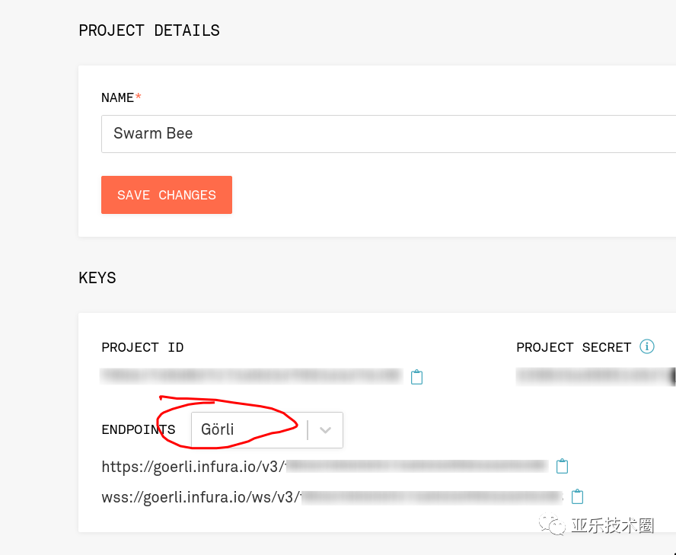Click the 亚乐技术圈 watermark text
This screenshot has height=555, width=676.
pos(613,525)
